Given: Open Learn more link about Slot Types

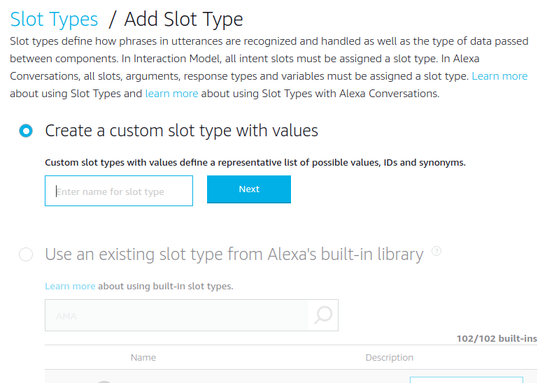Looking at the screenshot, I should 499,76.
